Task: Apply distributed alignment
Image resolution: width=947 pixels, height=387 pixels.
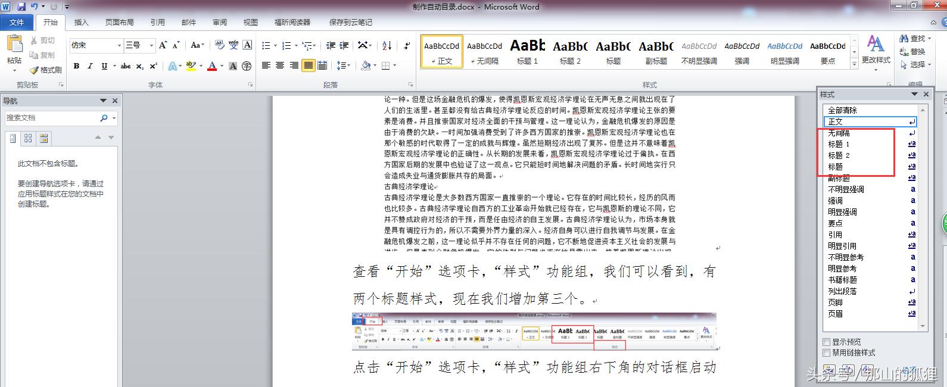Action: pos(322,65)
